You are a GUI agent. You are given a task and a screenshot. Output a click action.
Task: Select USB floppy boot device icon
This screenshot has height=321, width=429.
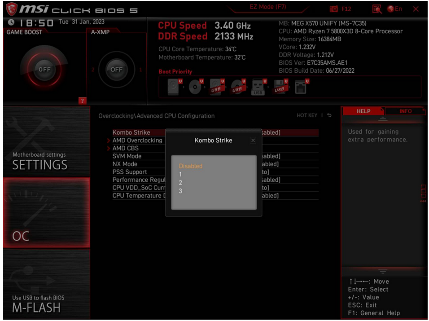[280, 87]
